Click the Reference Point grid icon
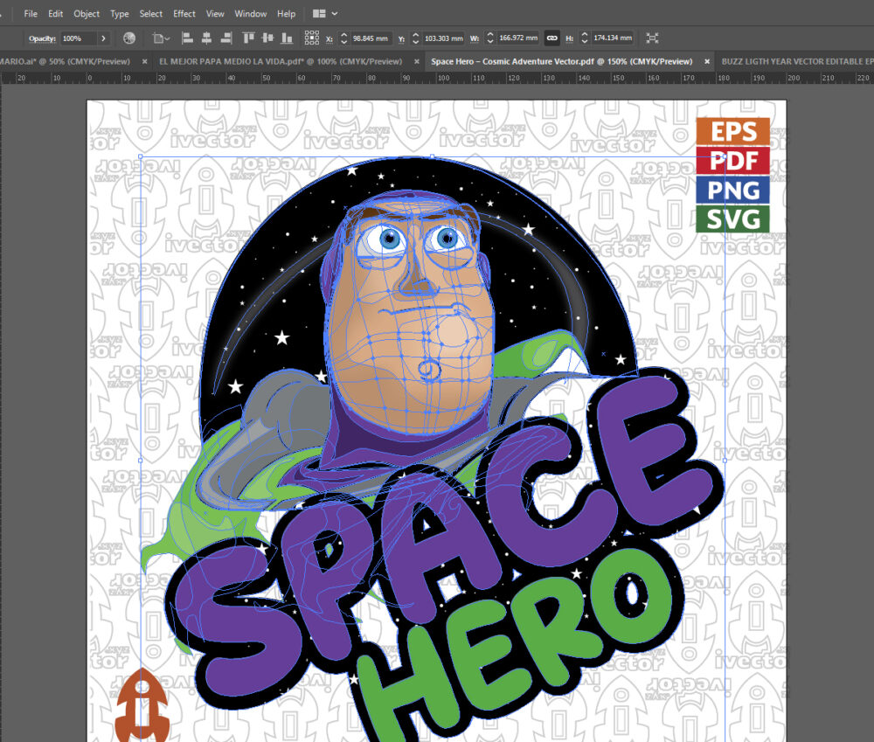Screen dimensions: 874x742 tap(312, 38)
